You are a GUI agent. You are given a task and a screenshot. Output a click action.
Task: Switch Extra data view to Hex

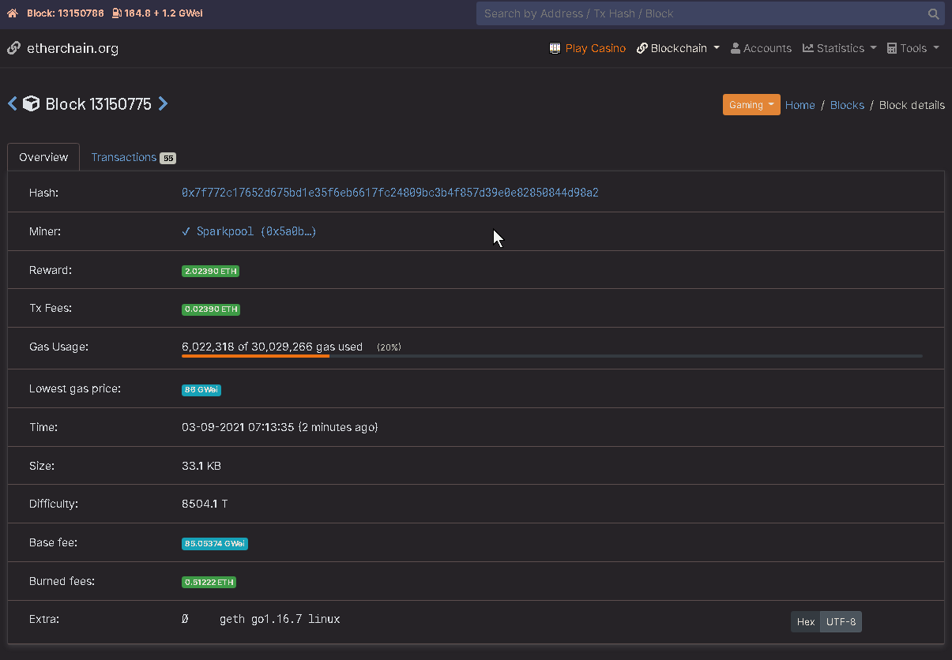(x=805, y=622)
